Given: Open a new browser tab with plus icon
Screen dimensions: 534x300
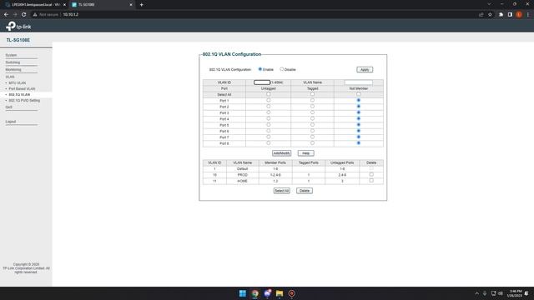Looking at the screenshot, I should [x=141, y=5].
